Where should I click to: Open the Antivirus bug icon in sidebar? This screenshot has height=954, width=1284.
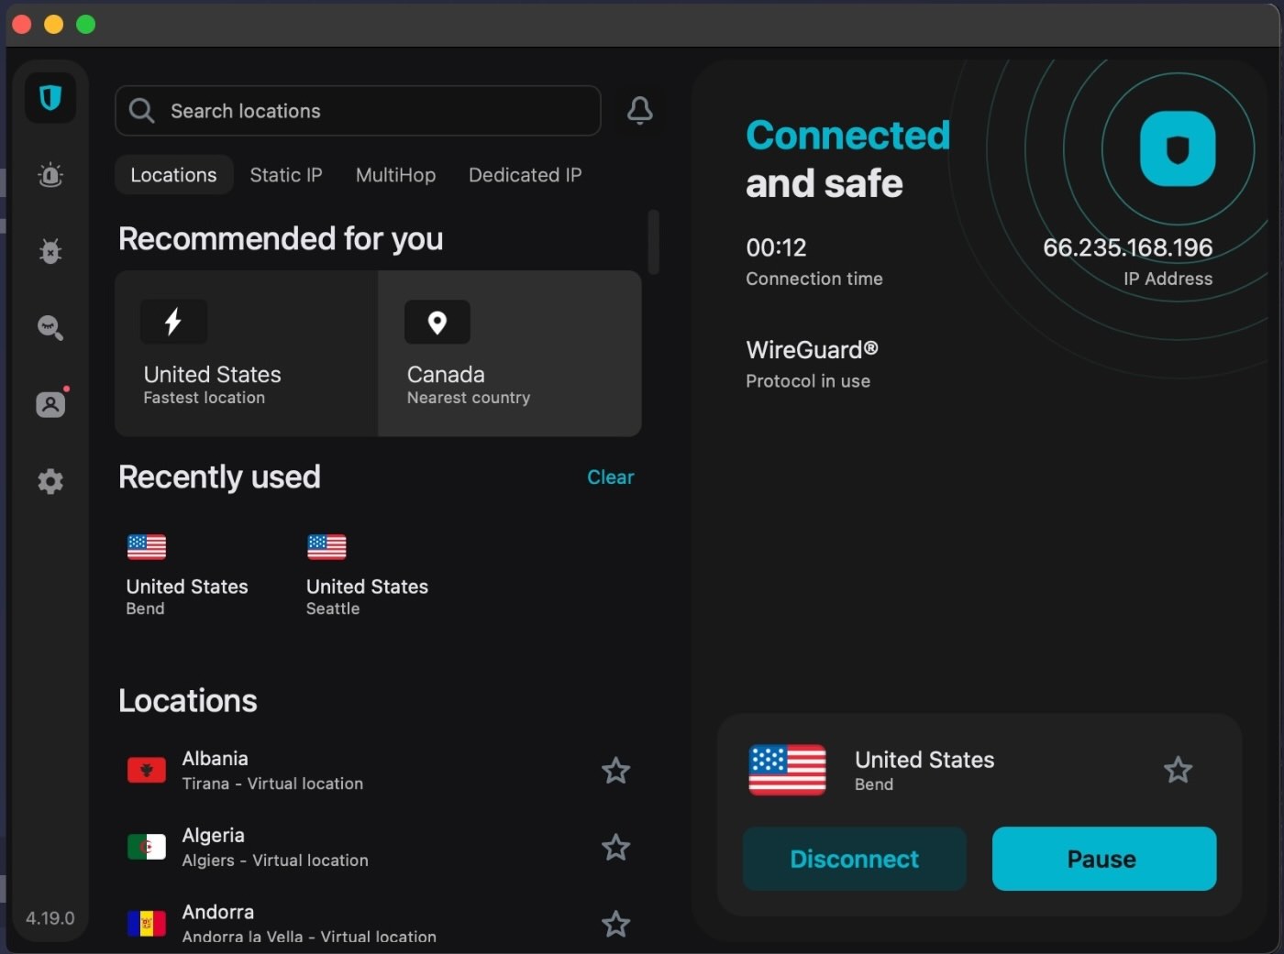tap(50, 251)
